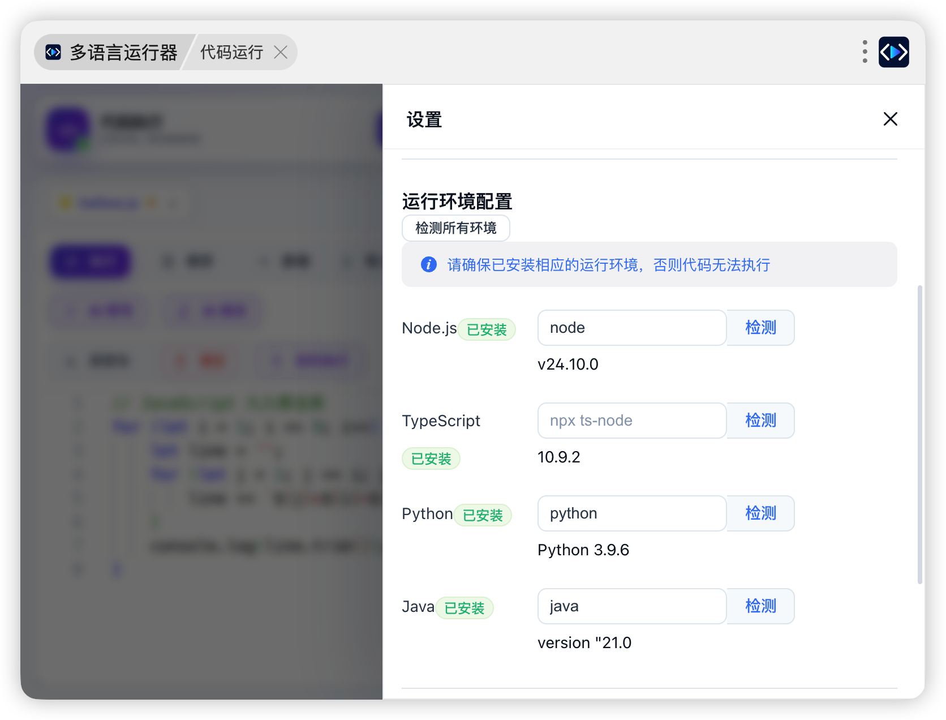Focus the java command input field
The height and width of the screenshot is (720, 946).
click(632, 606)
